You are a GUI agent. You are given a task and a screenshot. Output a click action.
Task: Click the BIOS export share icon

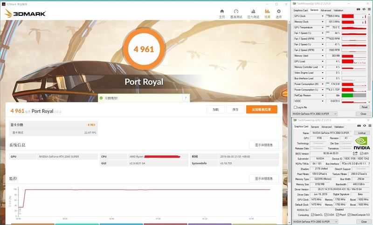click(x=355, y=153)
